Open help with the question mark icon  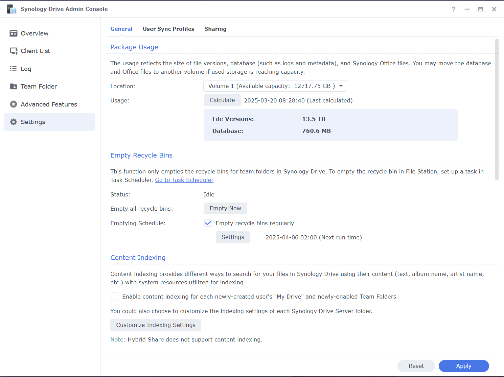pos(454,9)
